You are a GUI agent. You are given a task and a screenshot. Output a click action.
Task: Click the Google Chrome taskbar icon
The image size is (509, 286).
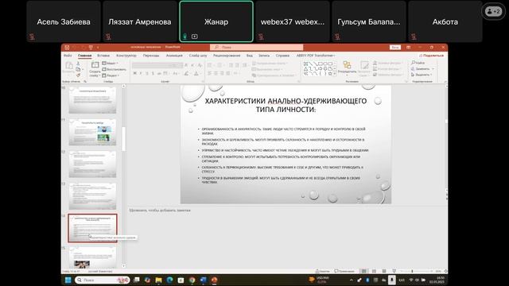tap(192, 280)
